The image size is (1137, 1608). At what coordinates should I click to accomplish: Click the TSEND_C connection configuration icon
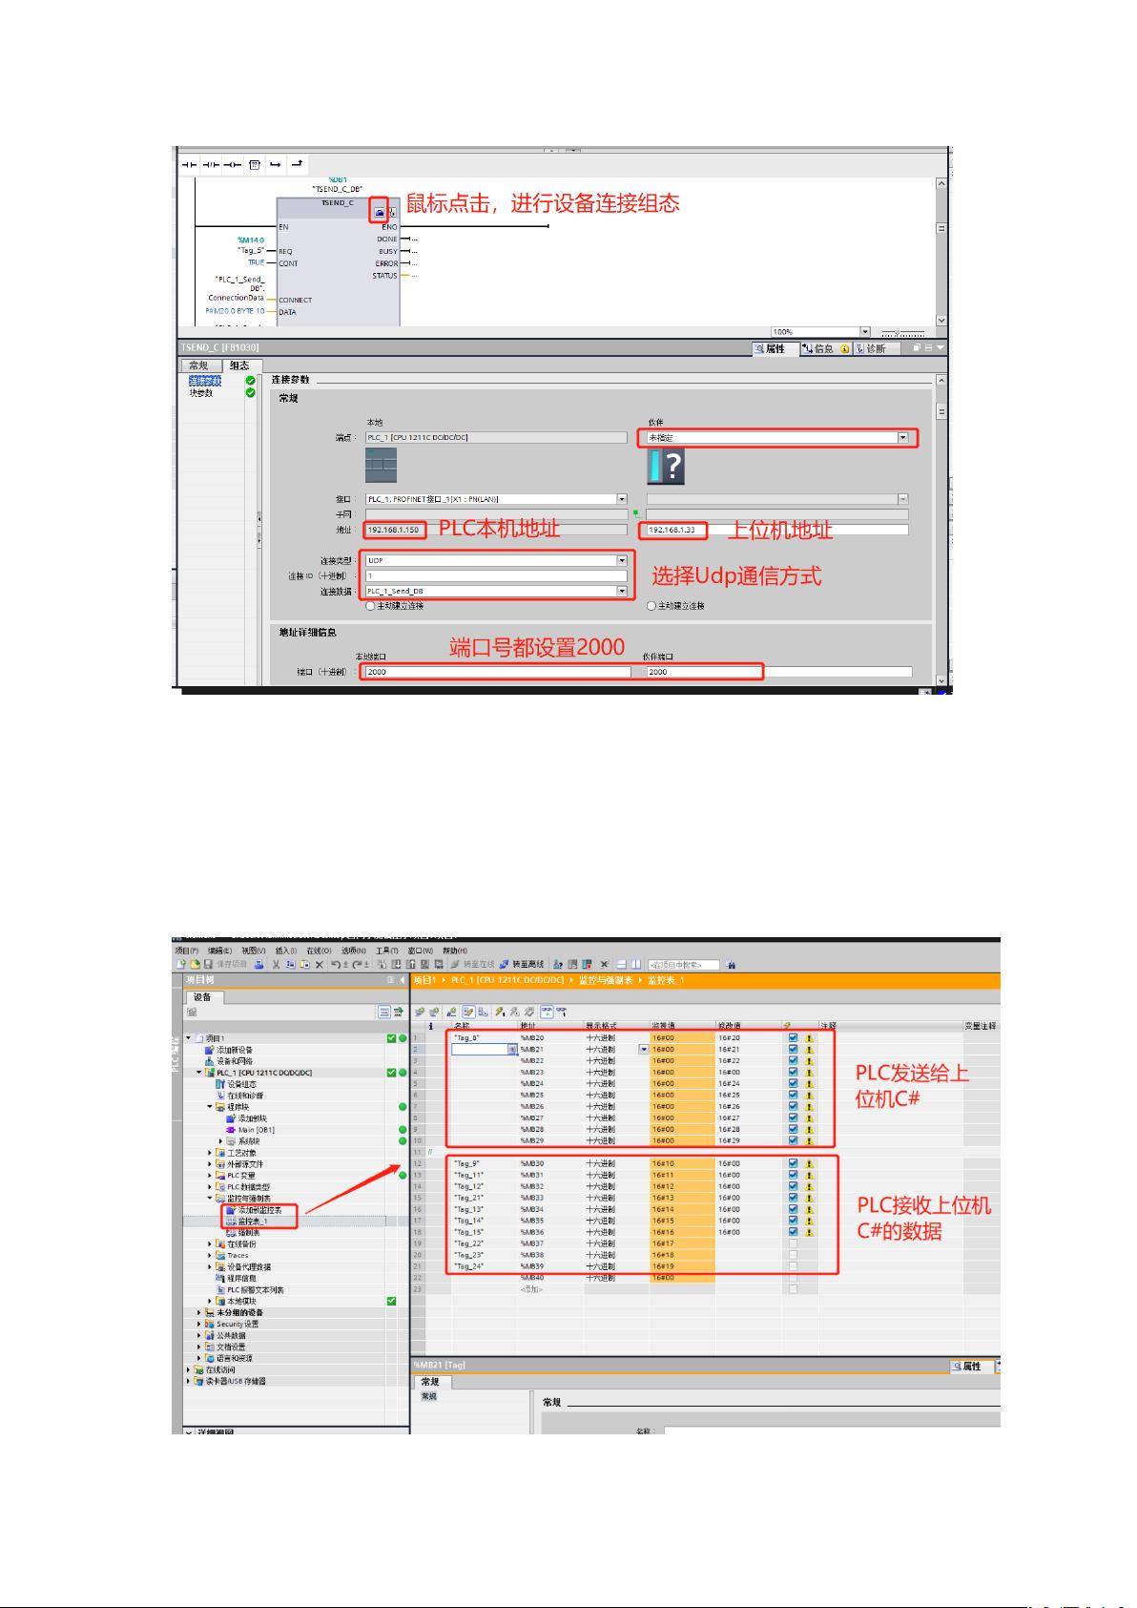tap(379, 213)
